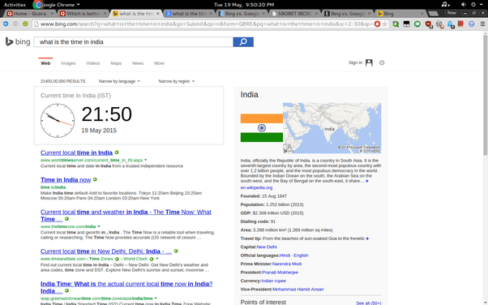Open Narrow by region dropdown
Image resolution: width=488 pixels, height=305 pixels.
click(177, 81)
